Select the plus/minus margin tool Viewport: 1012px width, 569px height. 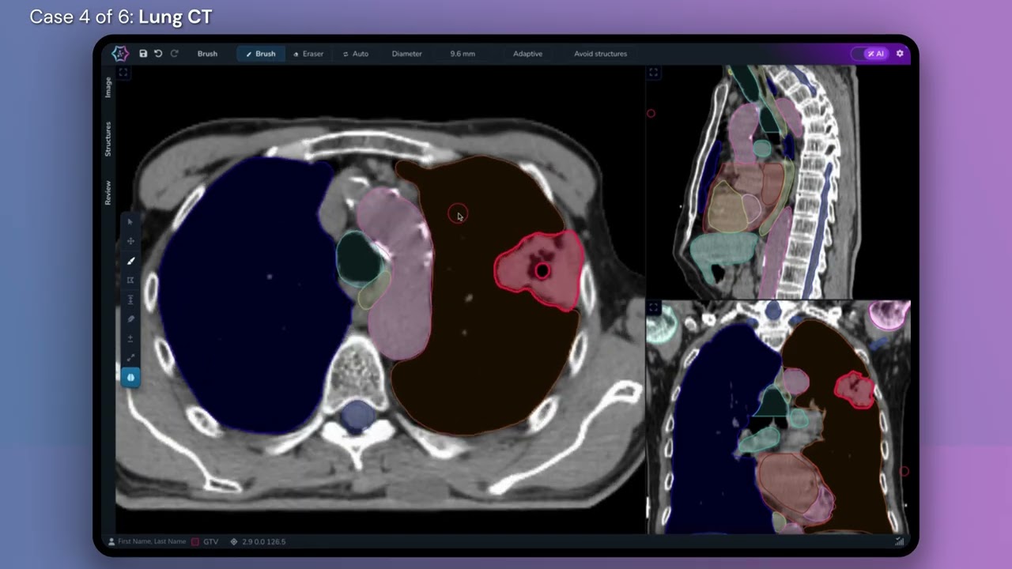point(130,338)
